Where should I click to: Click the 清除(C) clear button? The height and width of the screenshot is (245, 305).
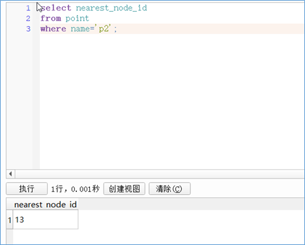point(169,188)
